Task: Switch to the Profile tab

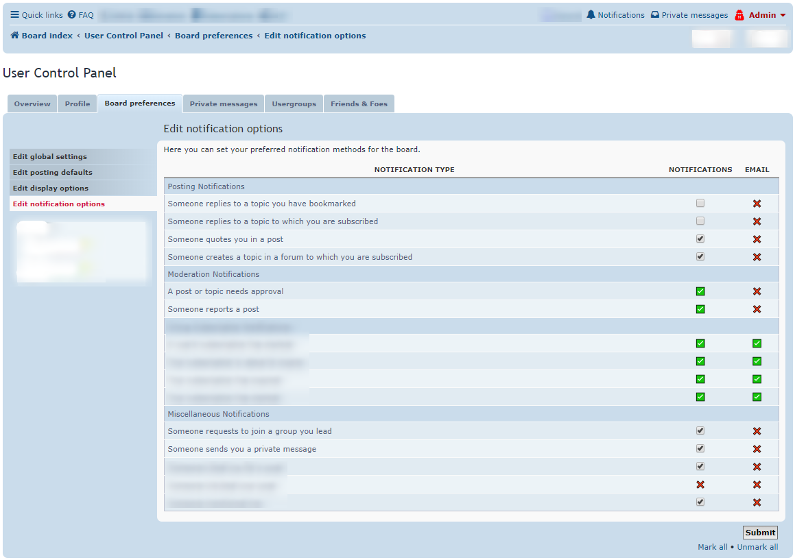Action: coord(78,104)
